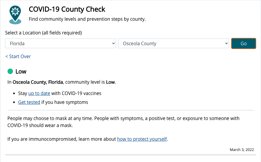Image resolution: width=261 pixels, height=162 pixels.
Task: Click the bold Low heading text
Action: click(x=21, y=72)
